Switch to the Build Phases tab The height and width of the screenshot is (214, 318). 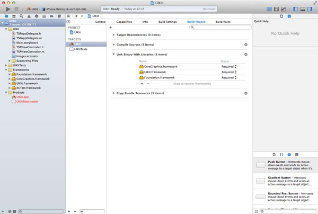point(196,22)
